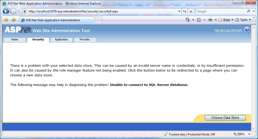Viewport: 258px width, 139px height.
Task: Expand the feeds dropdown arrow
Action: coord(204,20)
